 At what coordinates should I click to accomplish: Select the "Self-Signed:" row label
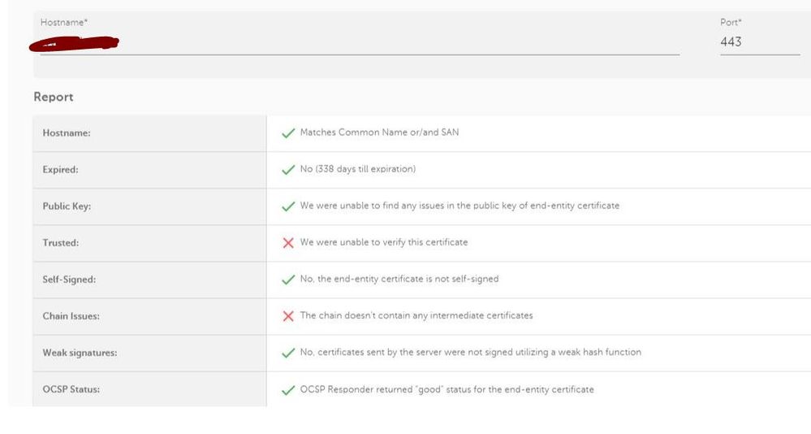pos(69,280)
